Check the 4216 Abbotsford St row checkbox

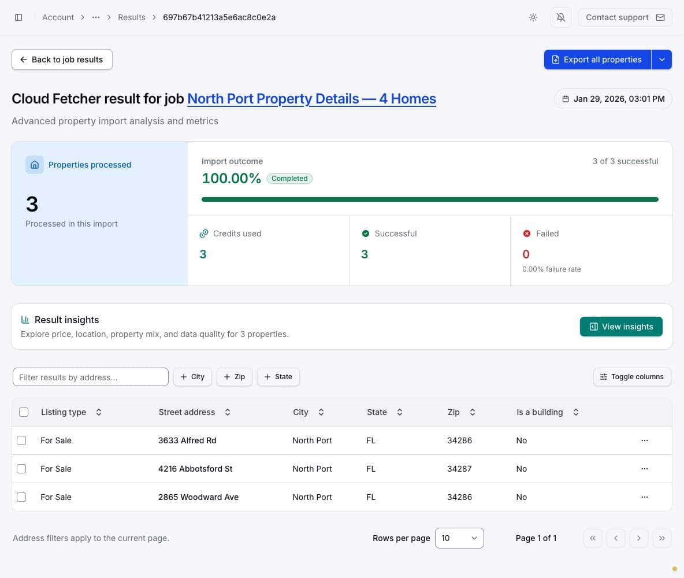click(21, 469)
